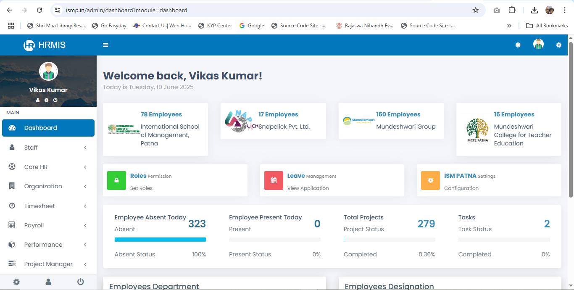Screen dimensions: 574x290
Task: Click the user icon in bottom sidebar bar
Action: click(x=48, y=282)
